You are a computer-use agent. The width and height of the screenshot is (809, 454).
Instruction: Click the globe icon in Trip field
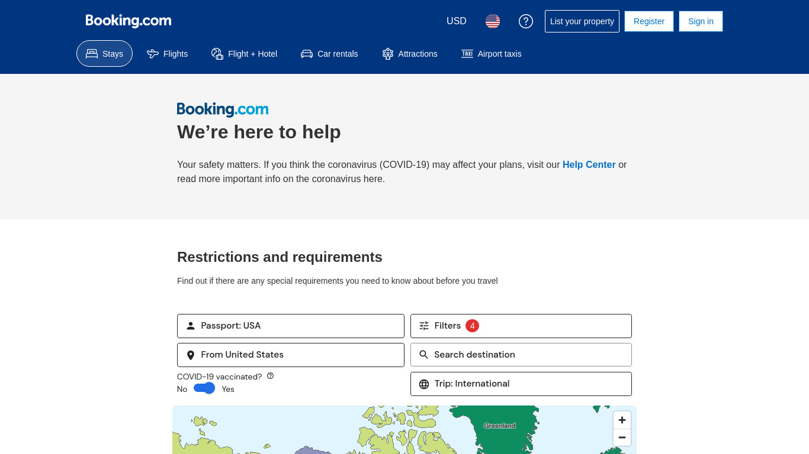(424, 384)
